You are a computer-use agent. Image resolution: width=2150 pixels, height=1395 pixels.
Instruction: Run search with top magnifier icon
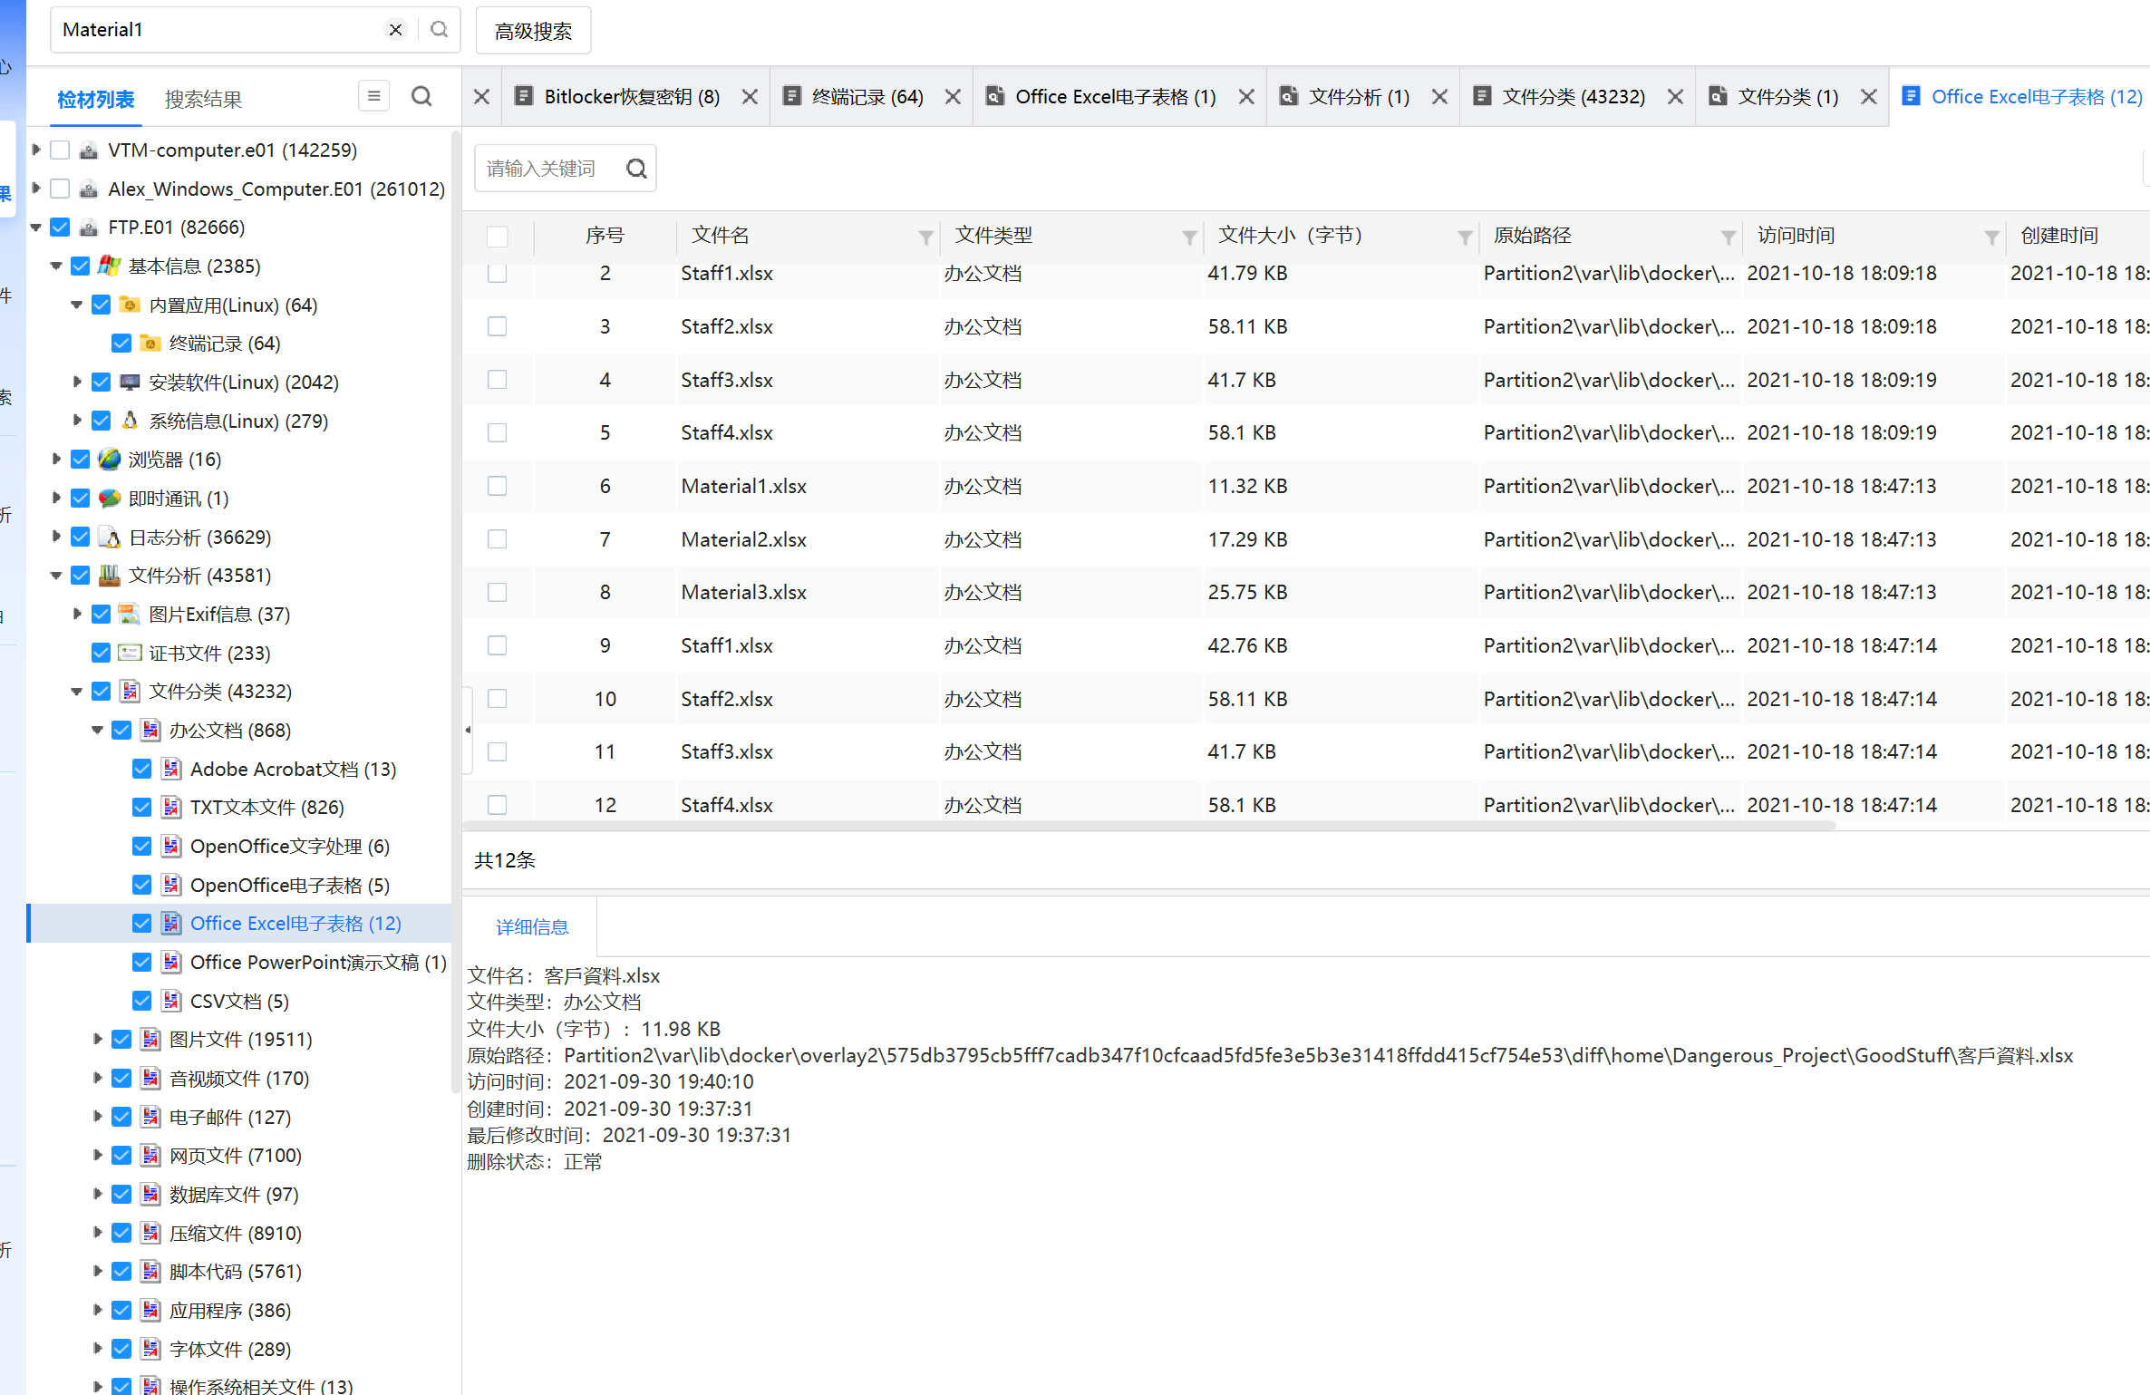(440, 30)
